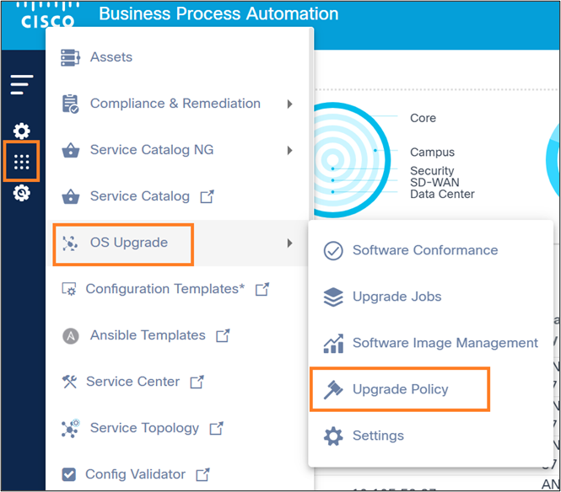The image size is (561, 492).
Task: Click the external link icon next to Service Center
Action: tap(197, 382)
